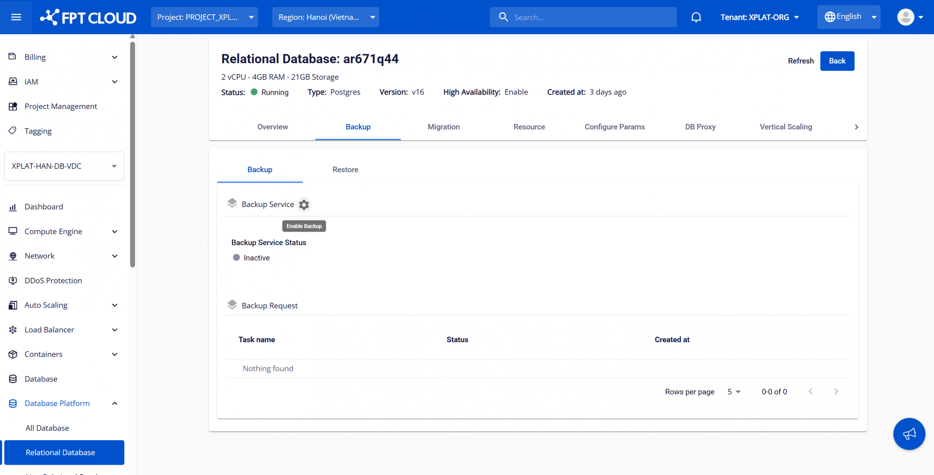Viewport: 934px width, 475px height.
Task: Open the user avatar profile icon
Action: [906, 17]
